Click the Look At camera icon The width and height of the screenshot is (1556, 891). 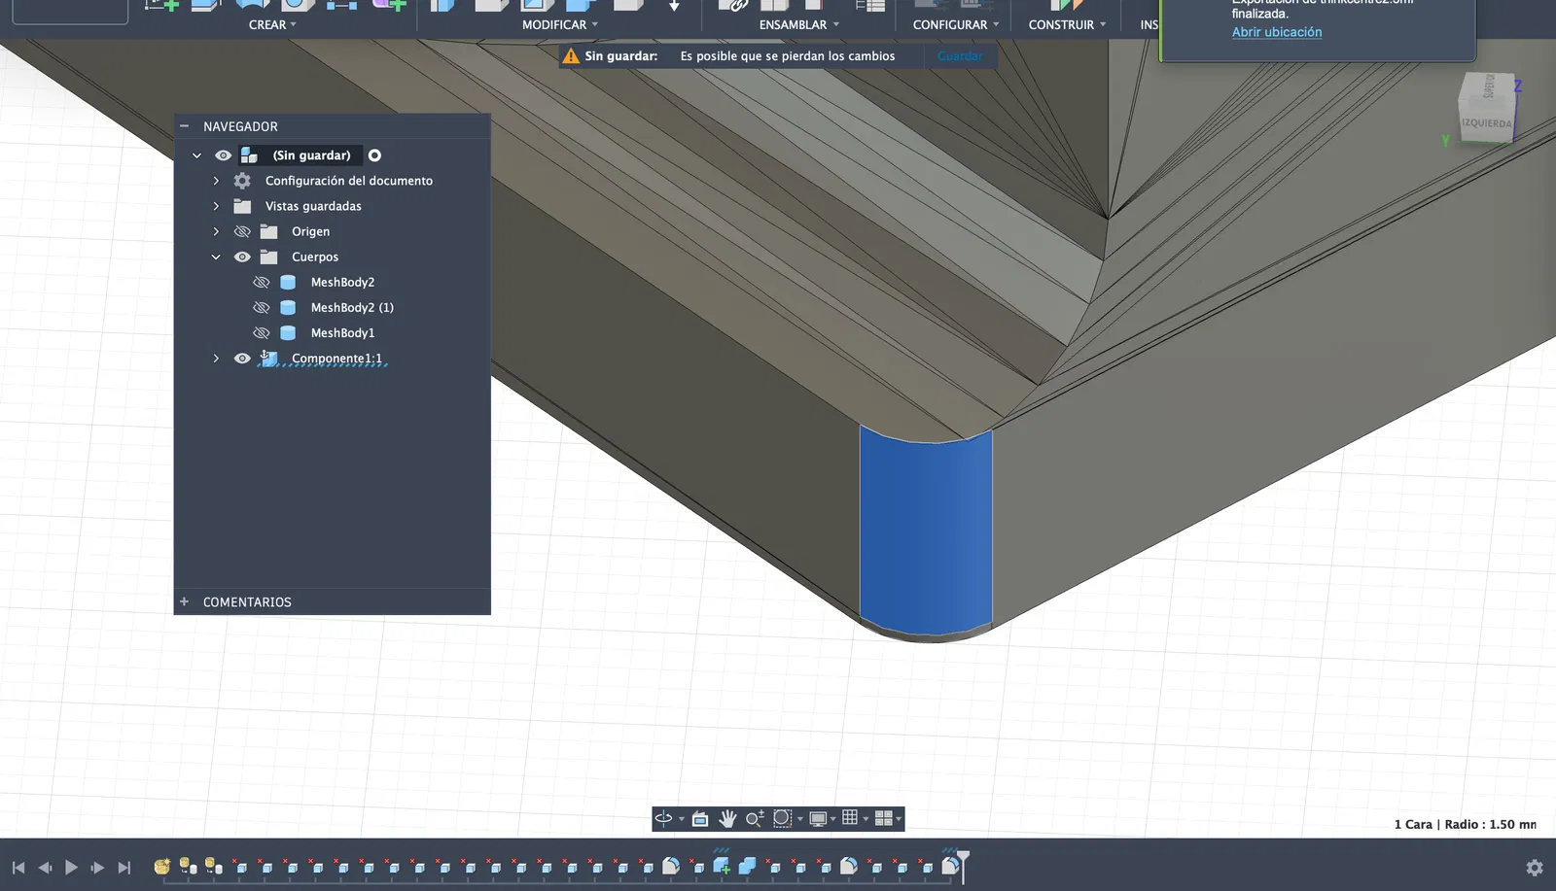point(700,819)
